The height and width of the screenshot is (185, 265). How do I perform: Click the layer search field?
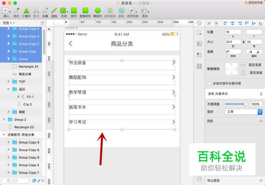click(x=15, y=181)
